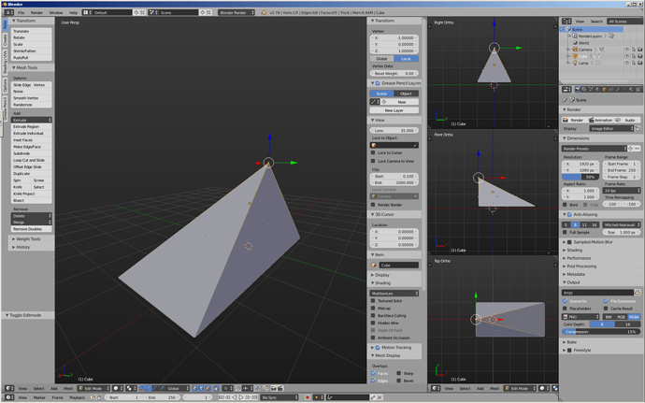The width and height of the screenshot is (645, 403).
Task: Toggle Cube renderability camera icon
Action: (x=639, y=56)
